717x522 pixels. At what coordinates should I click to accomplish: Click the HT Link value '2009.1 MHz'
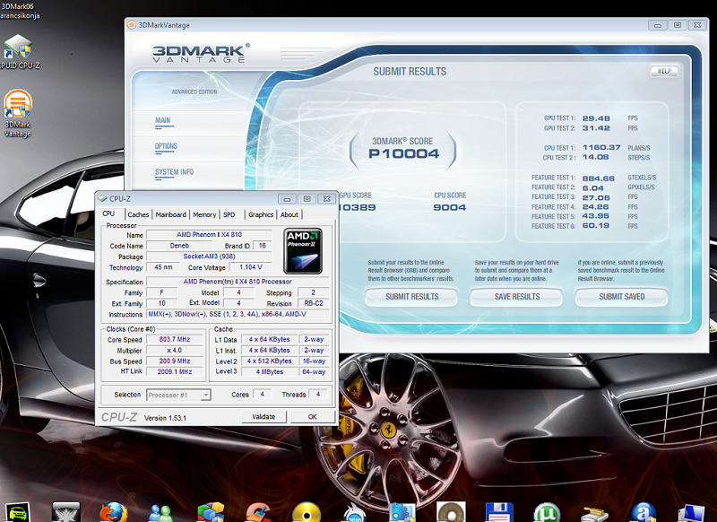(175, 371)
